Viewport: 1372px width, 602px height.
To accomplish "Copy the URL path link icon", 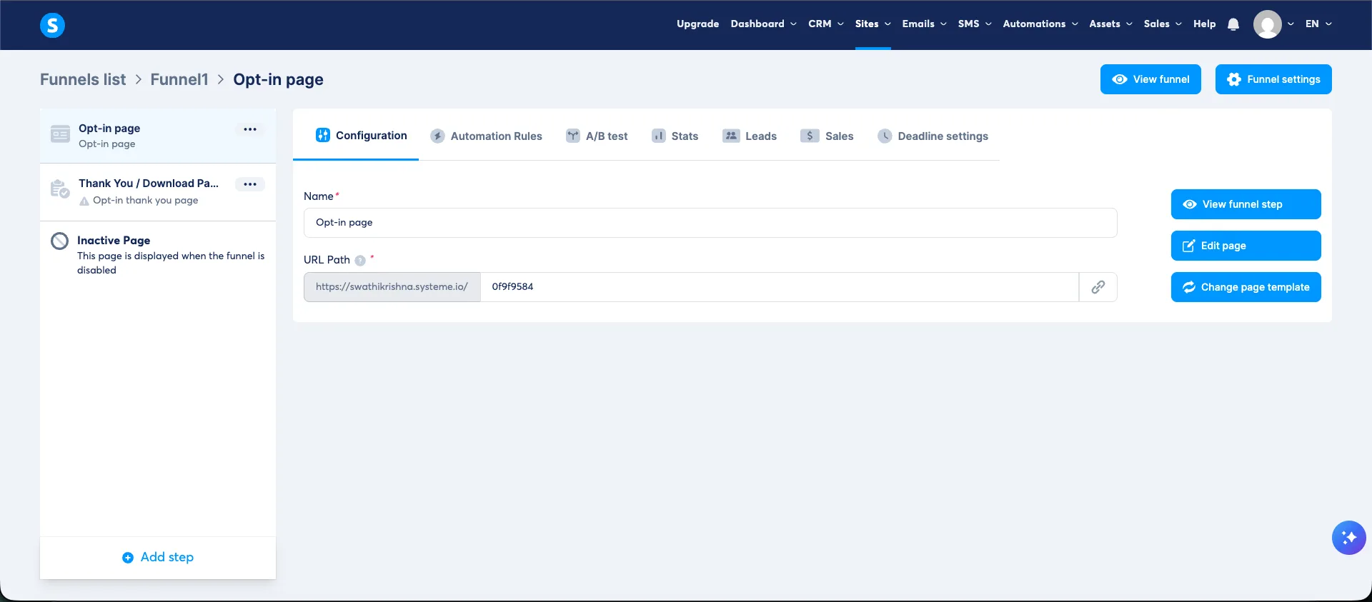I will click(1098, 287).
